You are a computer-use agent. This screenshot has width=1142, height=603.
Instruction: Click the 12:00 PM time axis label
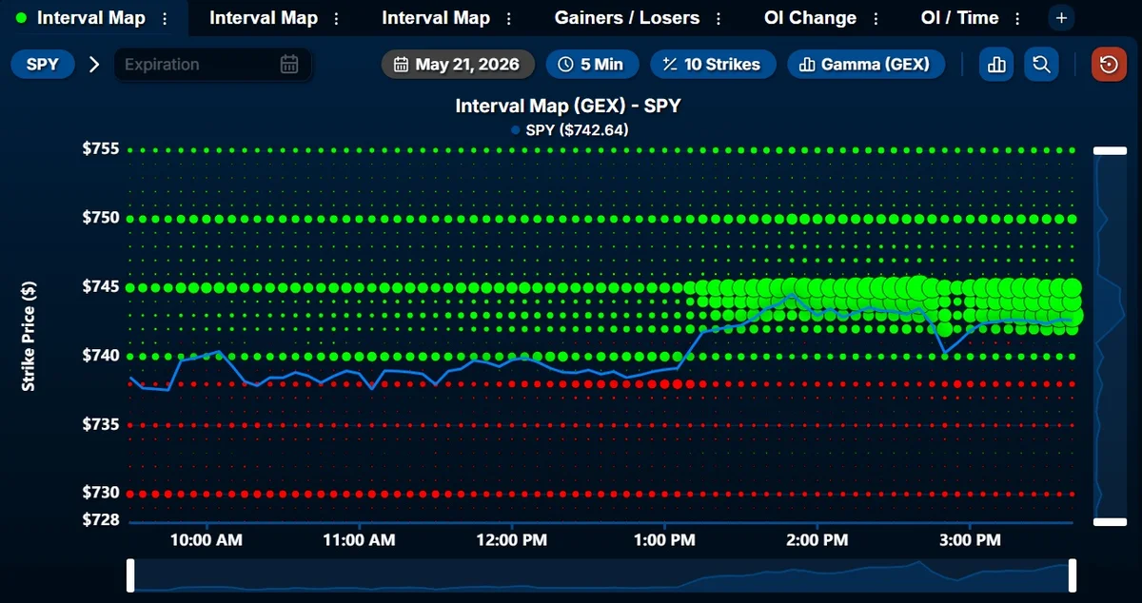point(512,540)
